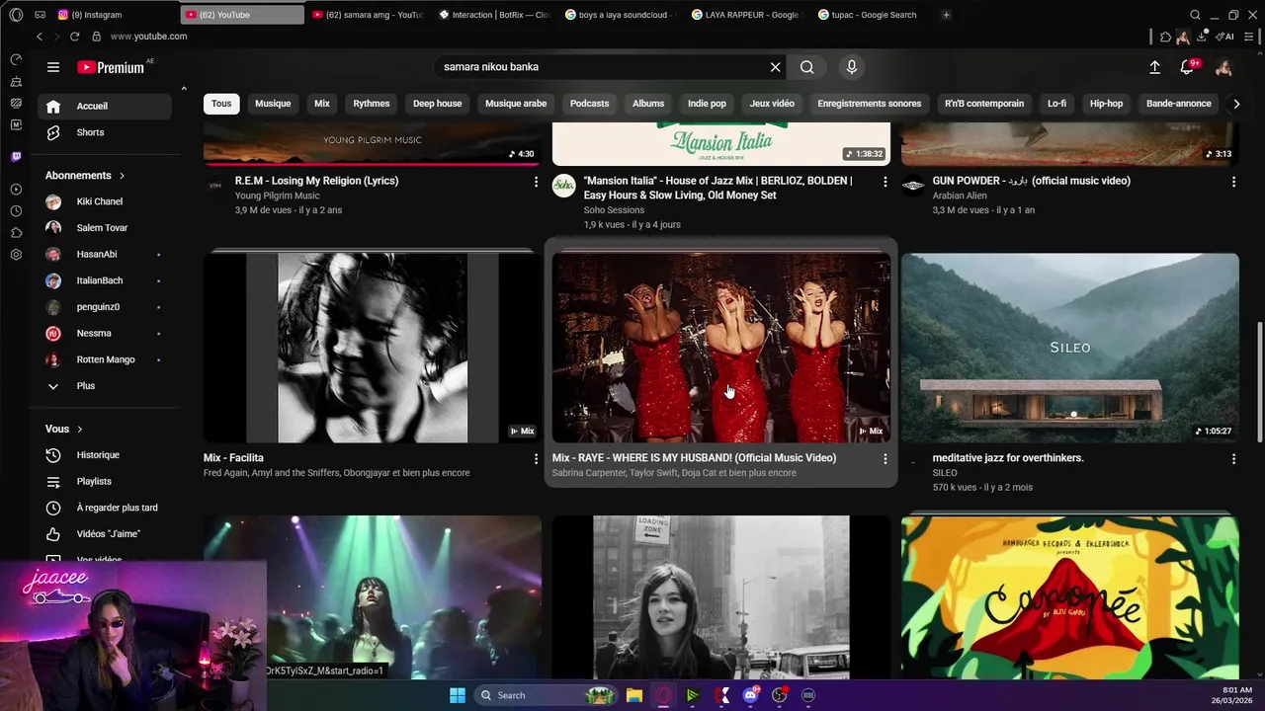Switch to tupac Google Search tab
This screenshot has width=1265, height=711.
(x=874, y=15)
